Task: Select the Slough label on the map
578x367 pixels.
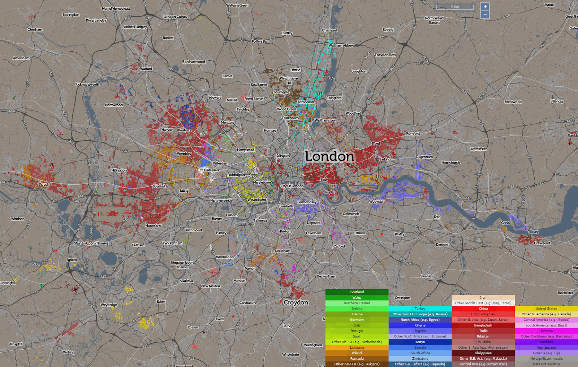Action: click(x=44, y=185)
